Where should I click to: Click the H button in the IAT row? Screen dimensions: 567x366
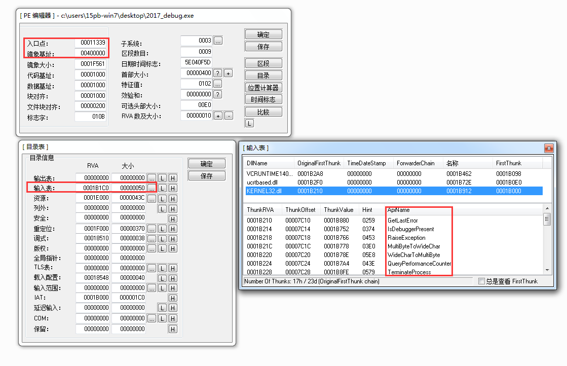point(173,298)
